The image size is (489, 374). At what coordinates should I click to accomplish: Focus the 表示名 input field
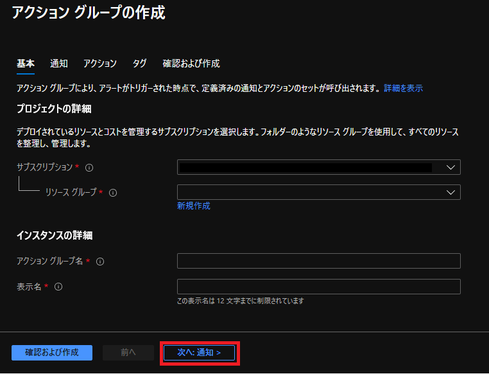point(319,287)
